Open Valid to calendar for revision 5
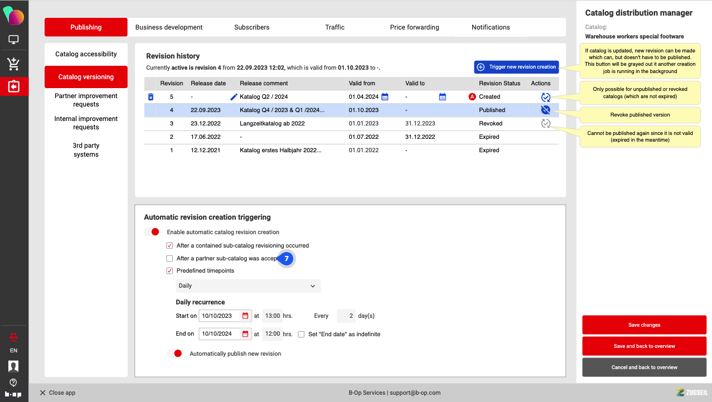 (443, 97)
